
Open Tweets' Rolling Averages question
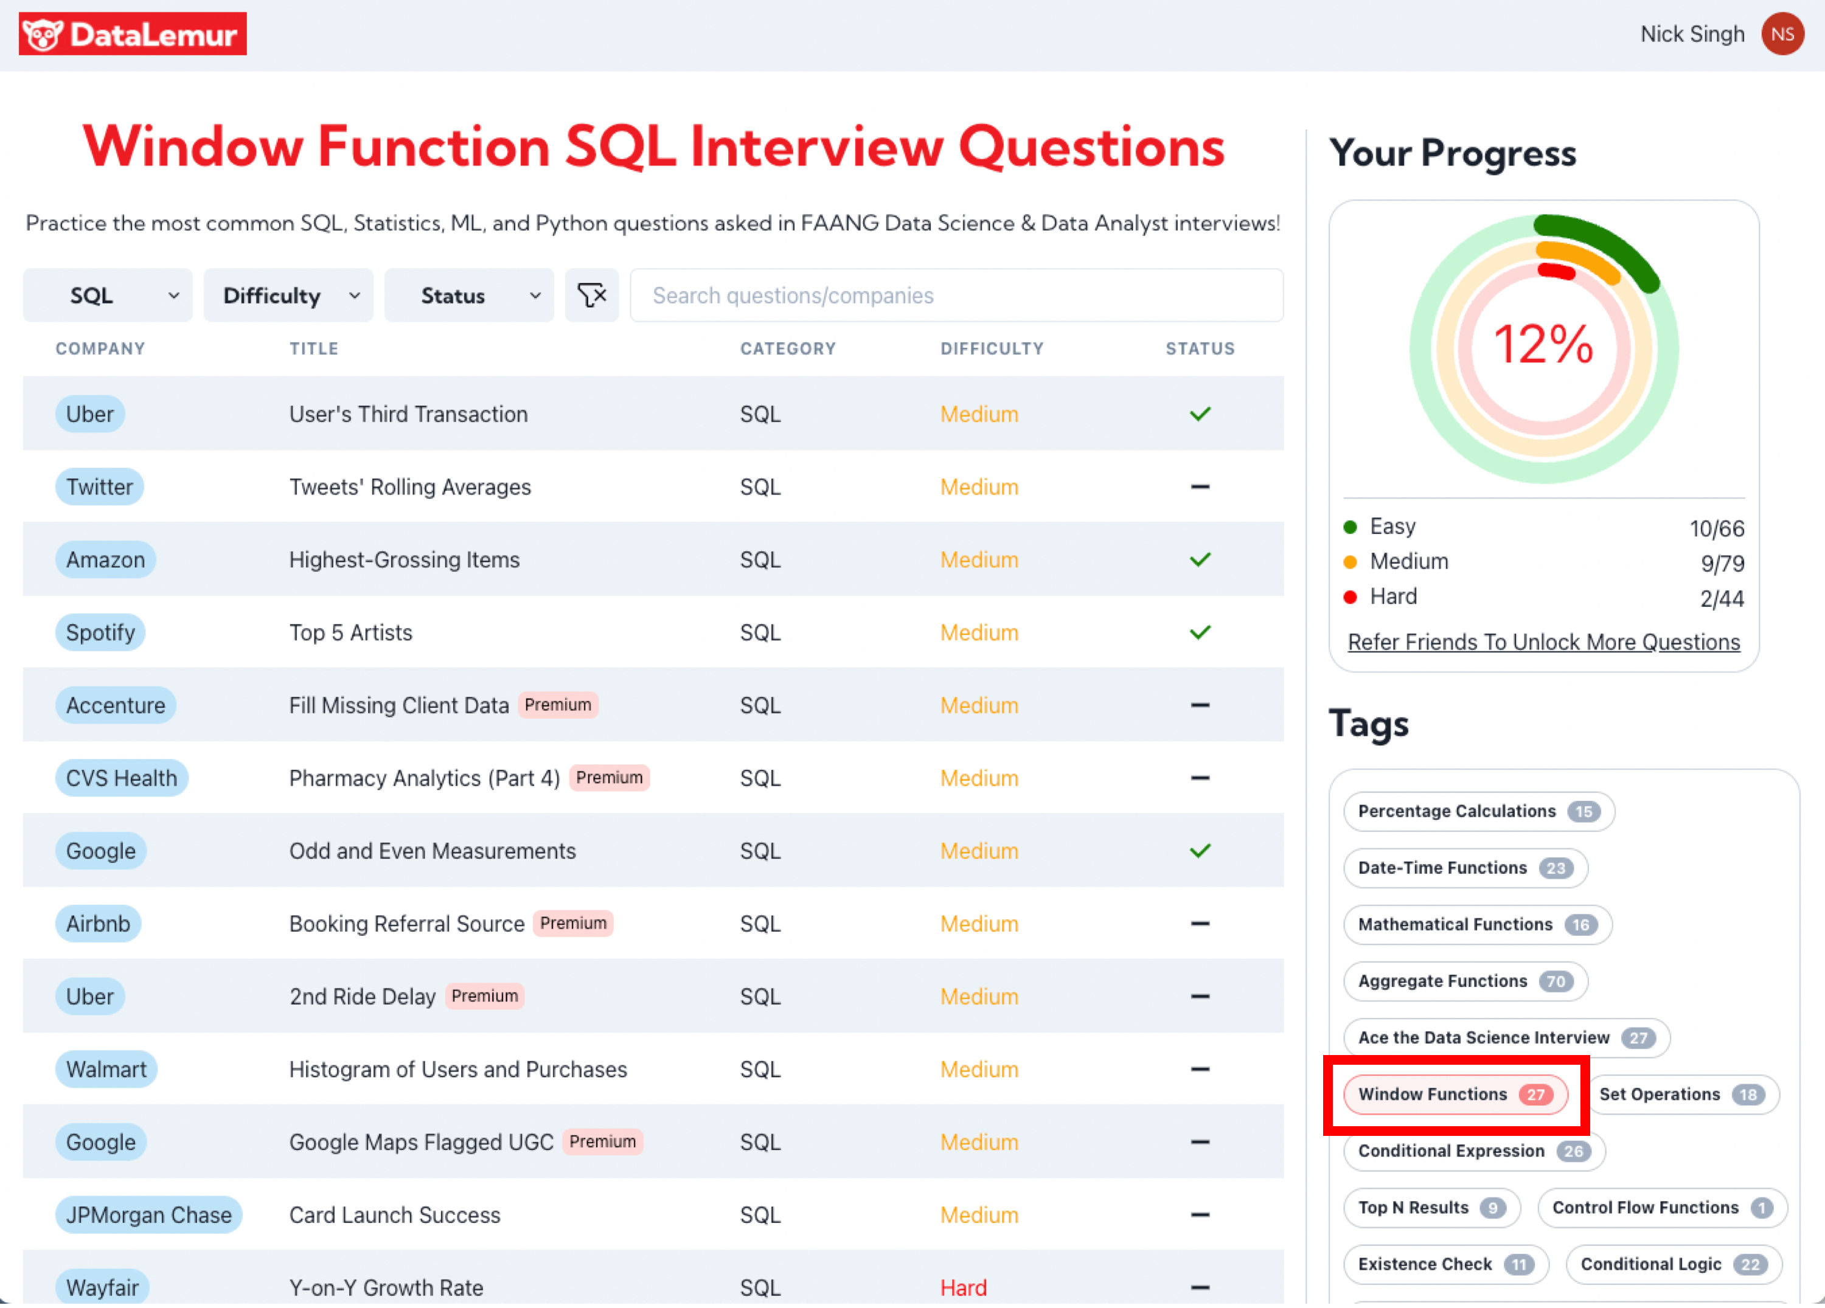click(409, 486)
